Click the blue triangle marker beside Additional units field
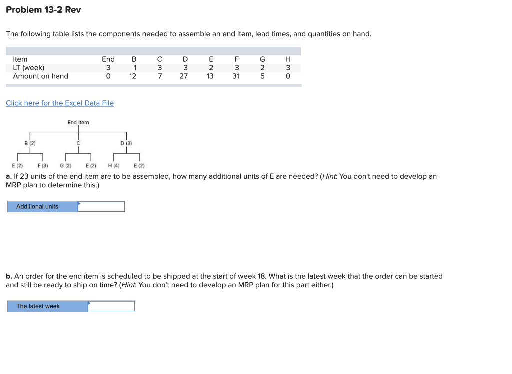Viewport: 512px width, 374px height. click(79, 204)
